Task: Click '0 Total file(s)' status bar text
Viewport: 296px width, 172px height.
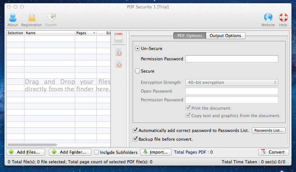Action: pos(80,162)
